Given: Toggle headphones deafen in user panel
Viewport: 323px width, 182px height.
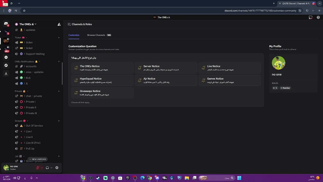Looking at the screenshot, I should click(47, 168).
